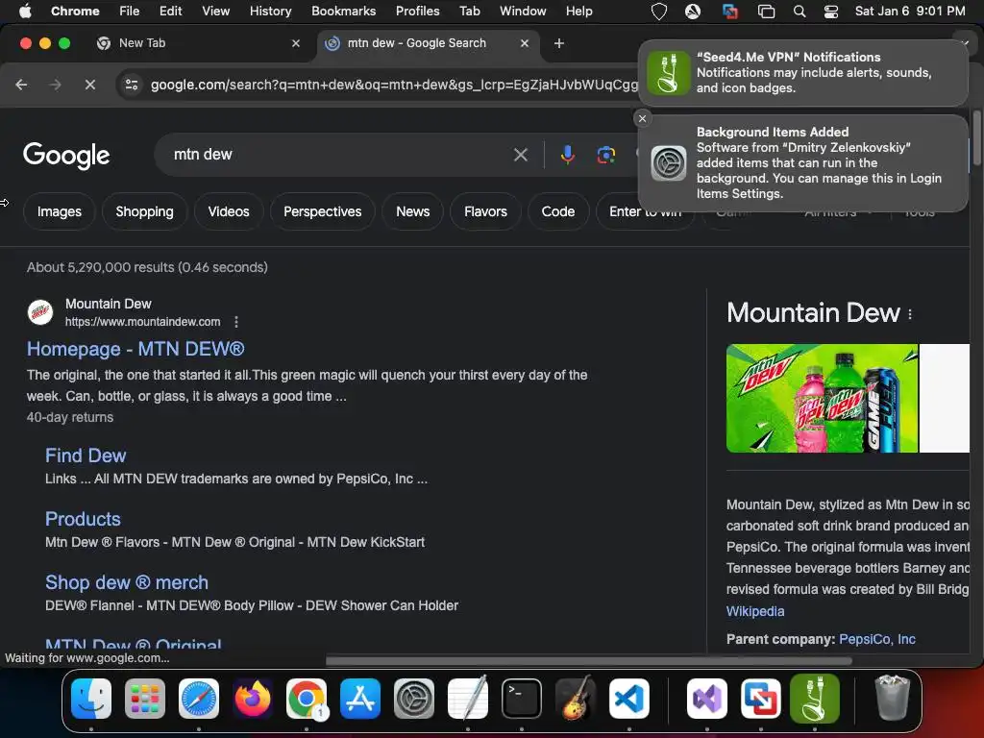Image resolution: width=984 pixels, height=738 pixels.
Task: Open PepsiCo, Inc parent company link
Action: point(876,639)
